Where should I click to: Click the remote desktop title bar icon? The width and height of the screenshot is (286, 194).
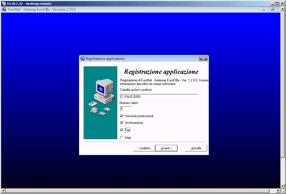pos(4,3)
